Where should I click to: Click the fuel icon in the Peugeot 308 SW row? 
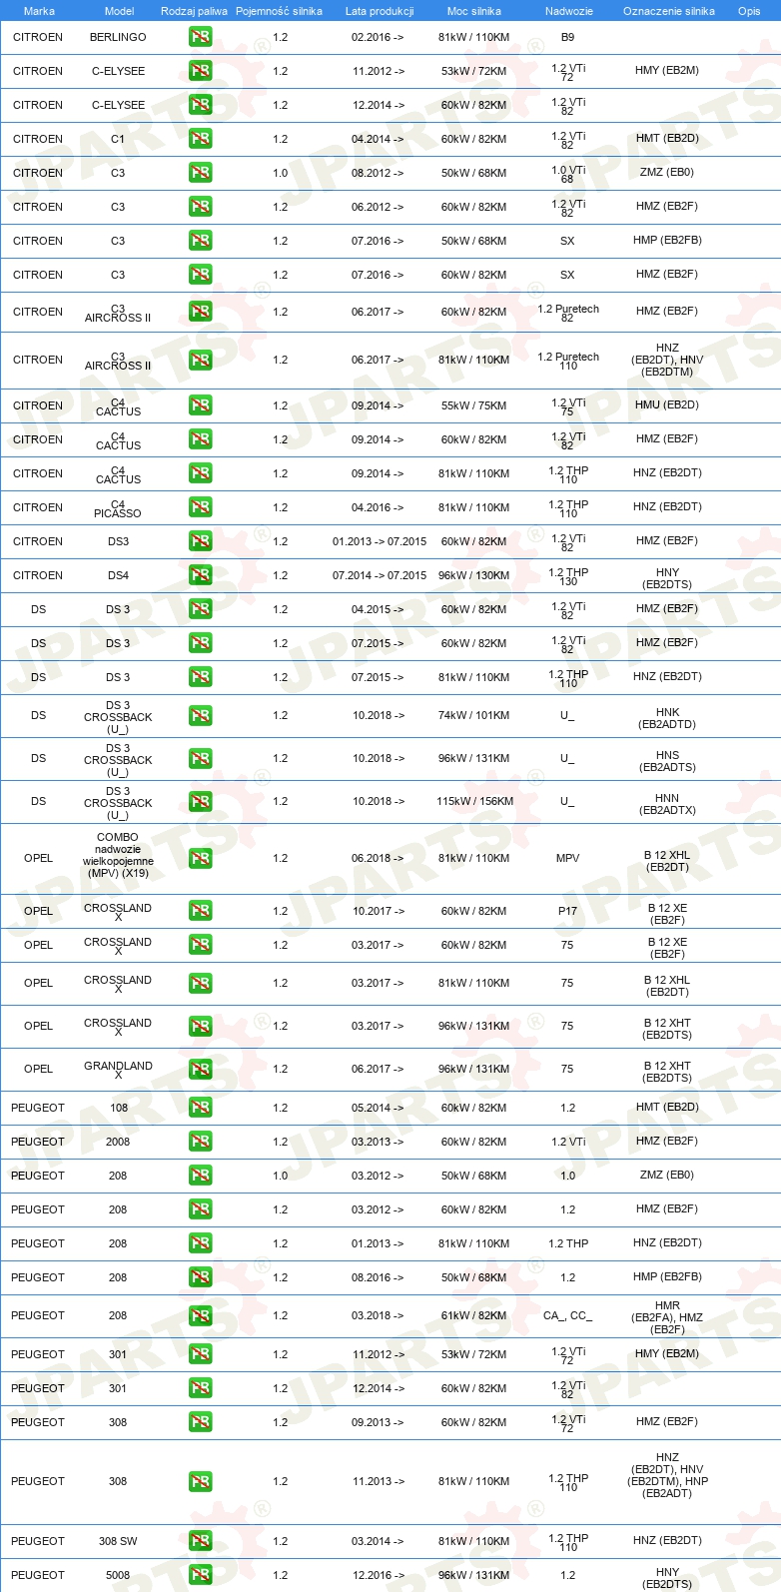(200, 1541)
